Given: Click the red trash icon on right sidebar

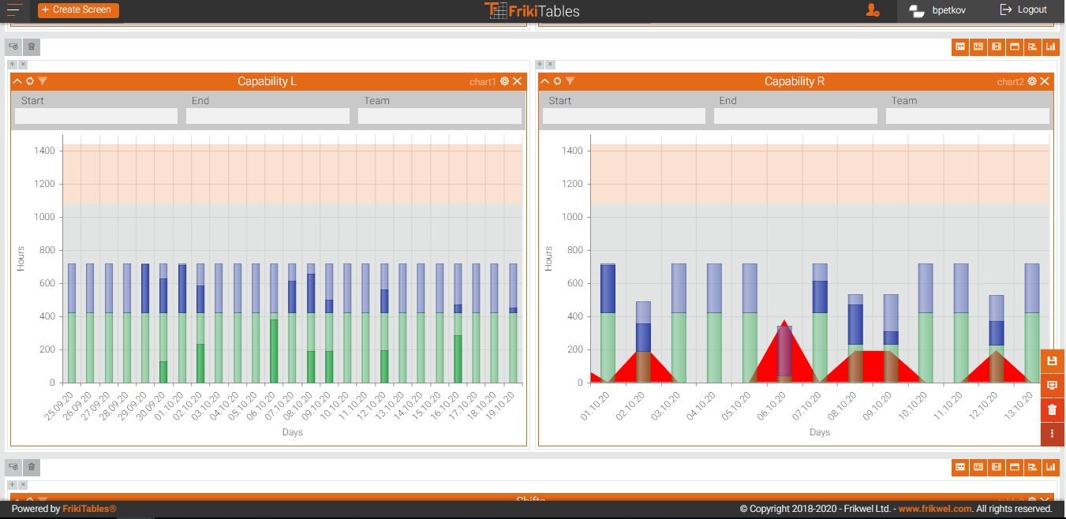Looking at the screenshot, I should 1052,409.
